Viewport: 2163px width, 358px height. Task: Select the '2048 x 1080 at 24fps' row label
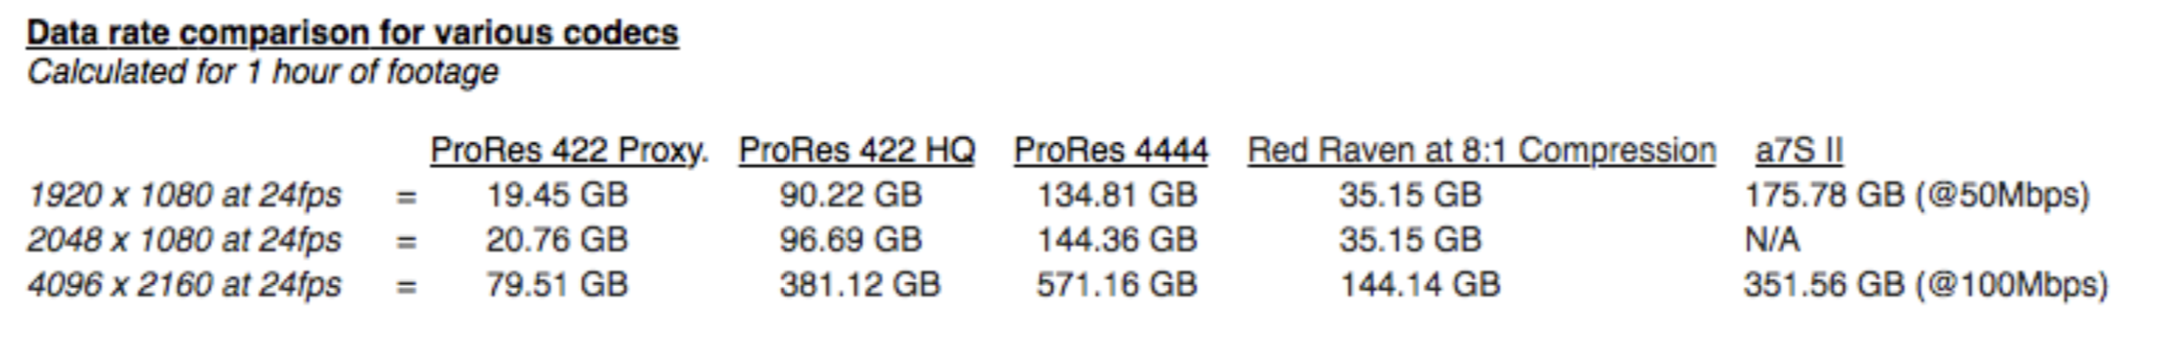[184, 240]
